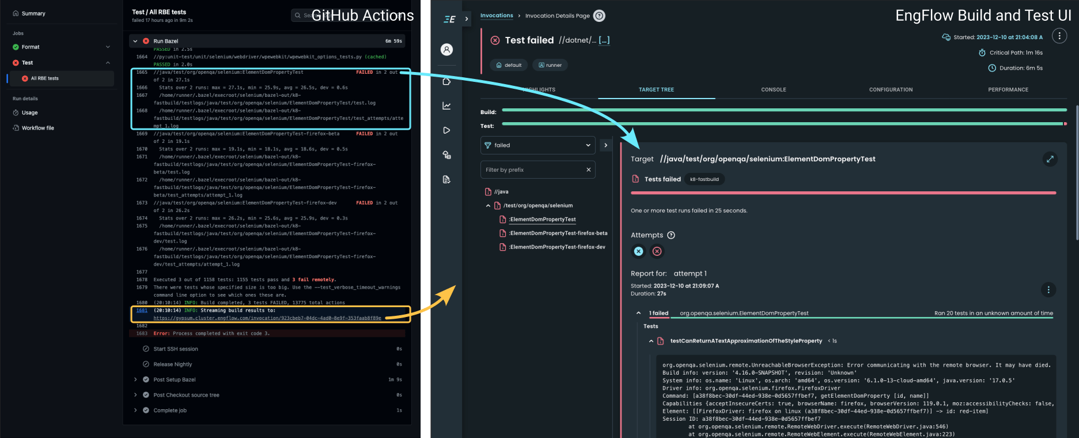Collapse the Test job in GitHub sidebar

pos(108,62)
